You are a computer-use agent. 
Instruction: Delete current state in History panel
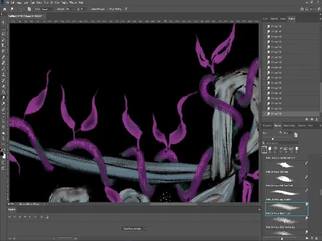click(316, 119)
